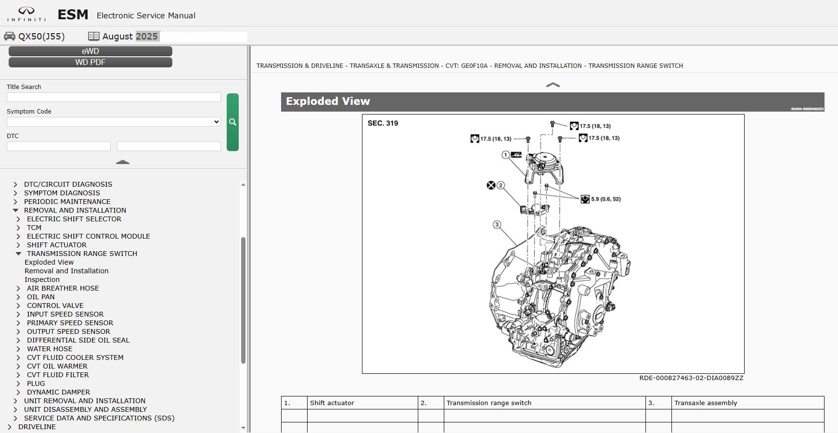Click into the Title Search field

(x=114, y=97)
